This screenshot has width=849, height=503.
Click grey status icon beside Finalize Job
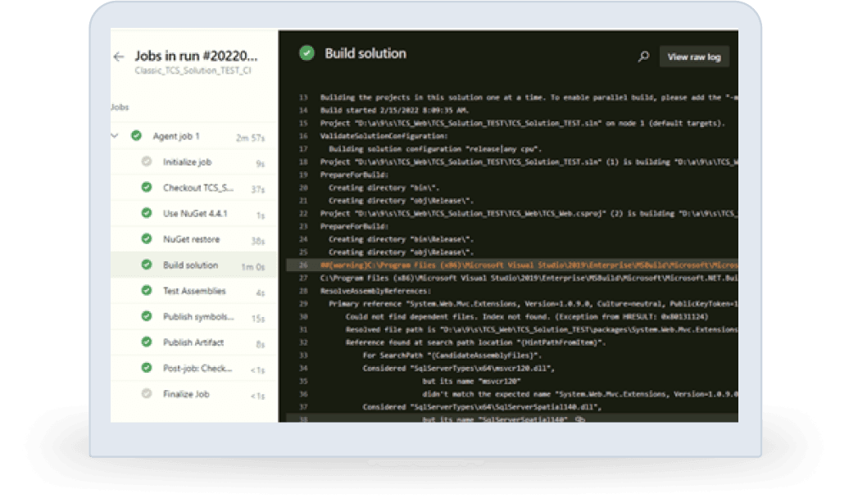click(147, 394)
